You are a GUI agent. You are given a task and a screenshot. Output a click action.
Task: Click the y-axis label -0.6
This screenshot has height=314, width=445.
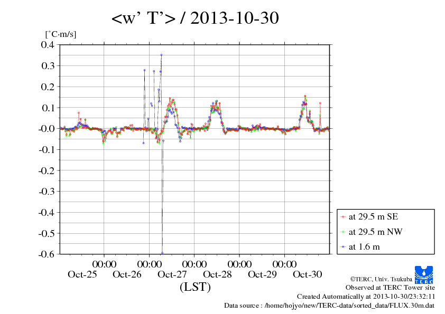(x=47, y=254)
